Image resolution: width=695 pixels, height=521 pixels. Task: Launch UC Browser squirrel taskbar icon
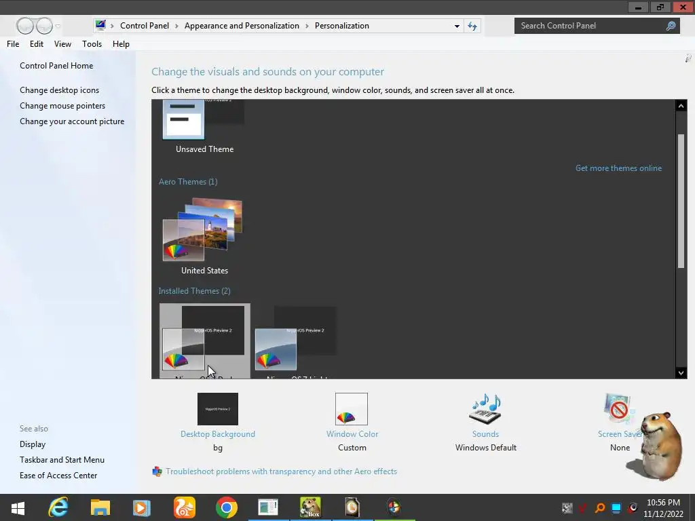click(x=185, y=507)
